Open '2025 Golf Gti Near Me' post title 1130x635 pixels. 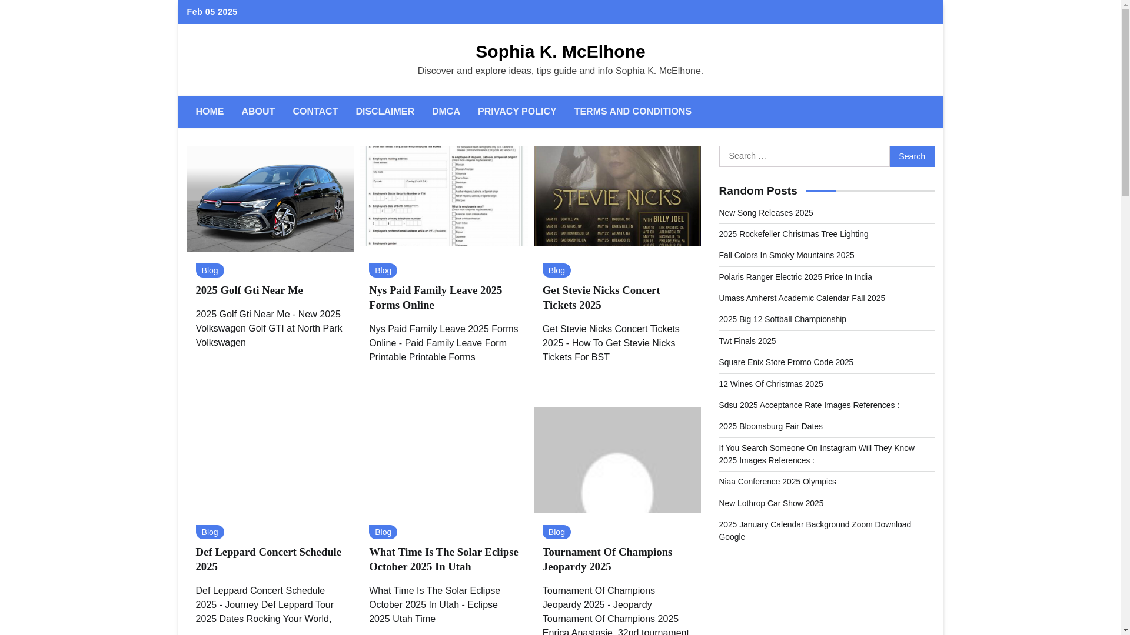click(x=249, y=290)
